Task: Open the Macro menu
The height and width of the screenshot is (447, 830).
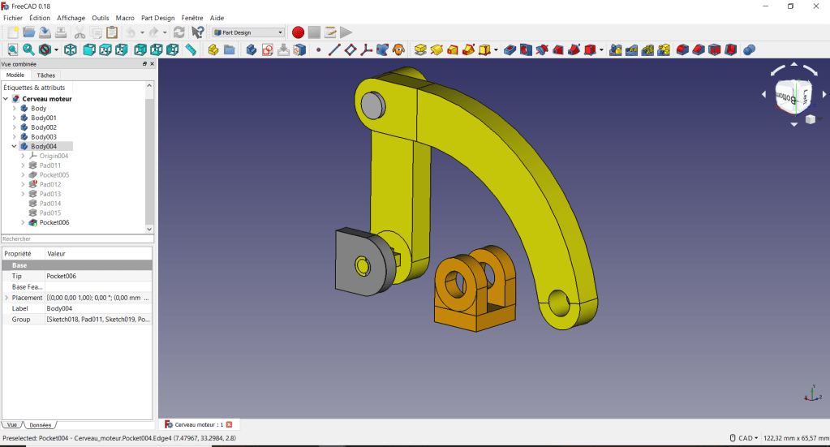Action: tap(125, 18)
